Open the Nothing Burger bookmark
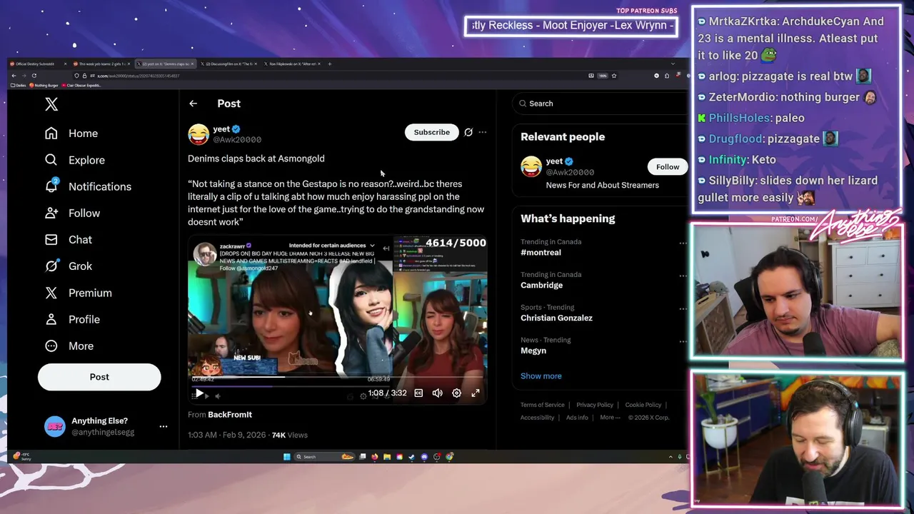914x514 pixels. (44, 85)
